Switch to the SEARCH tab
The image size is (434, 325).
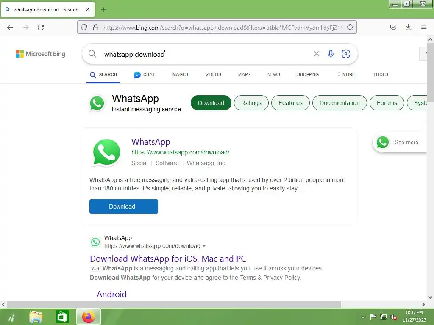pos(103,74)
